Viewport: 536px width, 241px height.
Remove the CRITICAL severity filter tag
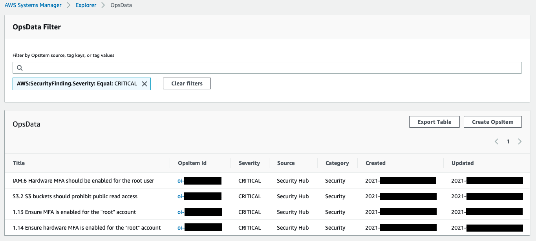click(x=144, y=83)
